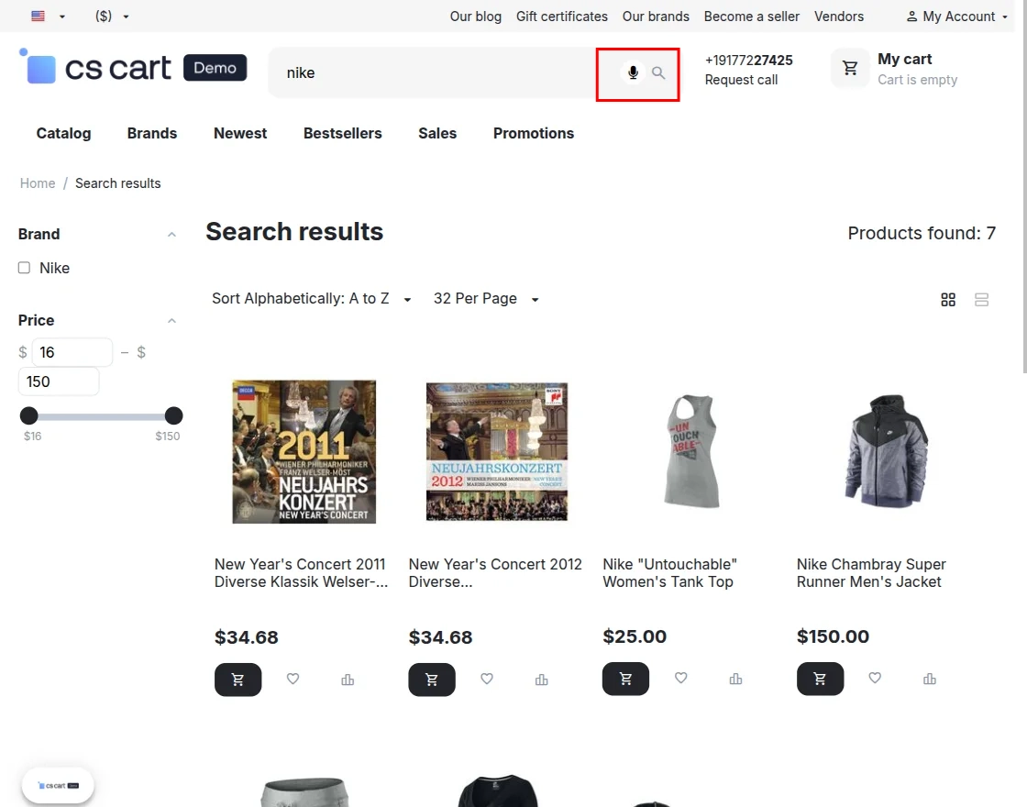The width and height of the screenshot is (1027, 807).
Task: Tick the Nike brand filter checkbox
Action: 24,268
